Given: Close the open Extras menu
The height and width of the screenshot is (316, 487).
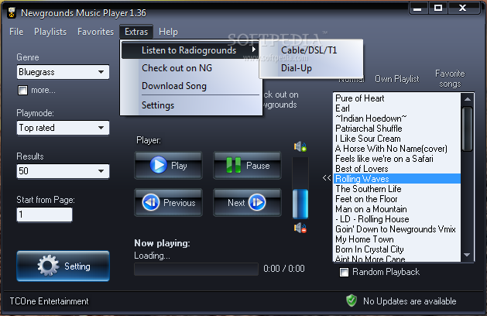Looking at the screenshot, I should pos(136,32).
